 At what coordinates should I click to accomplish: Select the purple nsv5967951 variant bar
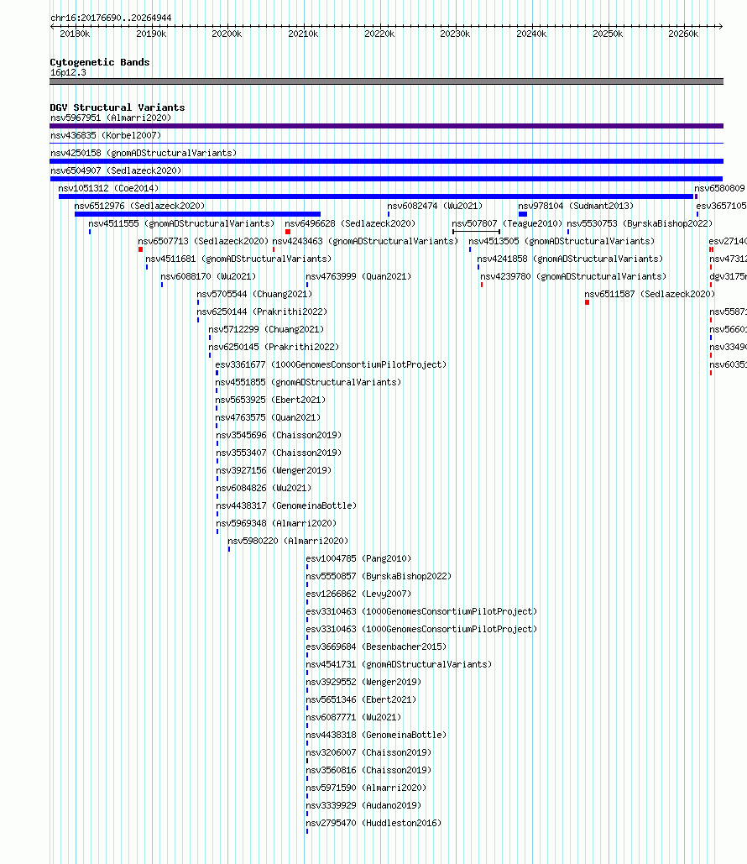tap(386, 126)
